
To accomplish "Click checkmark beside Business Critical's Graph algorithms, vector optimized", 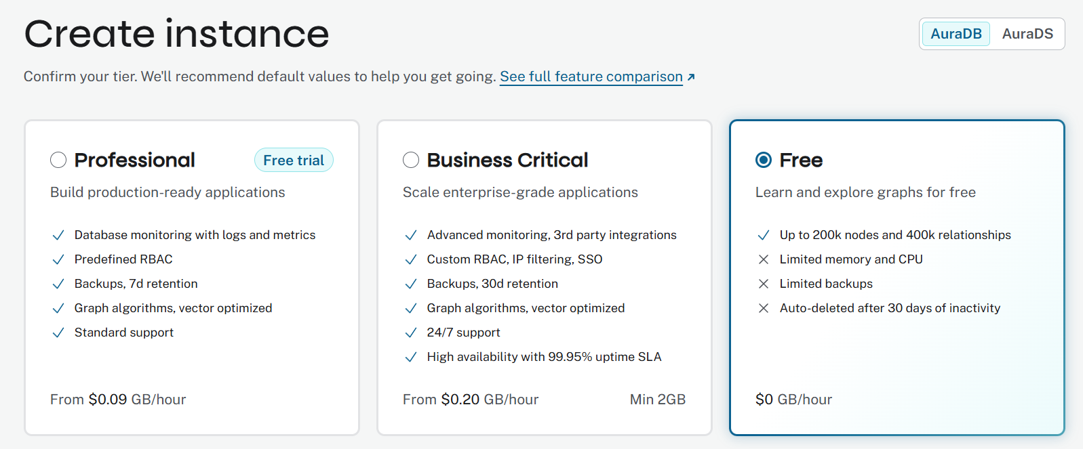I will point(411,308).
